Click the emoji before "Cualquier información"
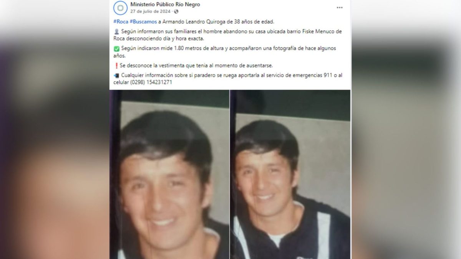Screen dimensions: 461x259 116,75
